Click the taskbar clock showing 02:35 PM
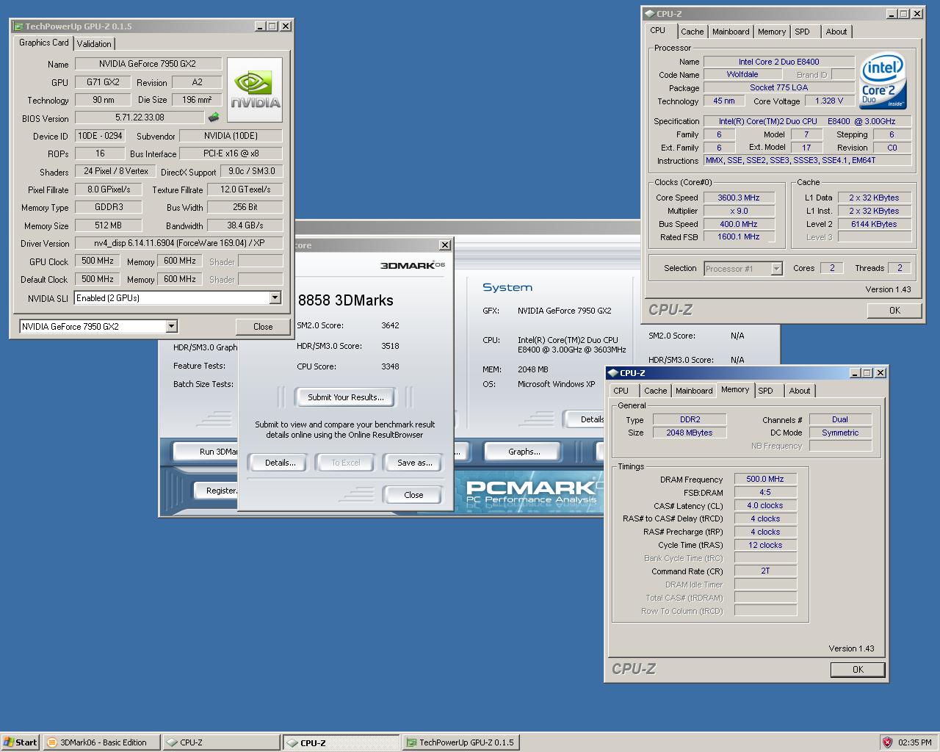940x752 pixels. point(914,742)
